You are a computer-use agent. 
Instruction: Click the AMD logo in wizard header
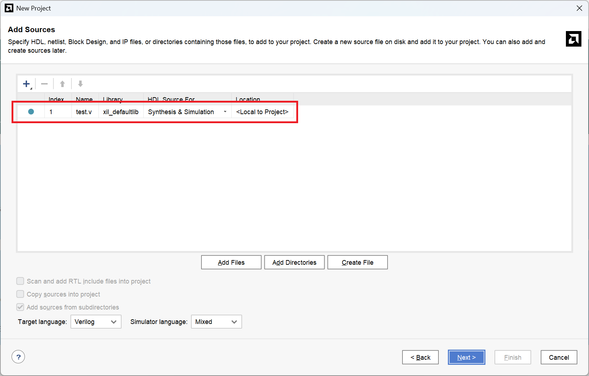click(573, 39)
